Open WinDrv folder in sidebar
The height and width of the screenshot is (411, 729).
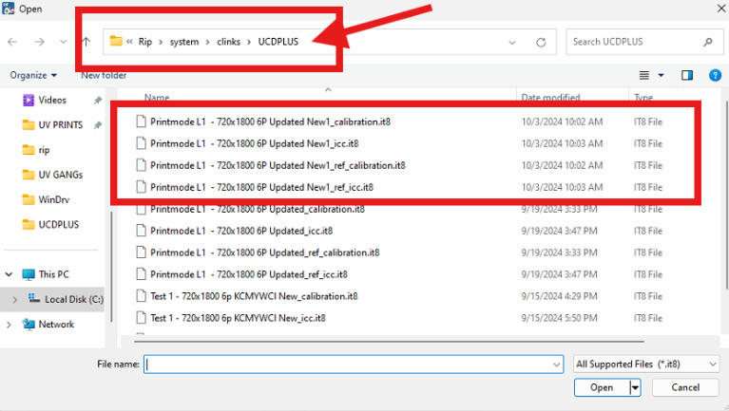(x=53, y=199)
